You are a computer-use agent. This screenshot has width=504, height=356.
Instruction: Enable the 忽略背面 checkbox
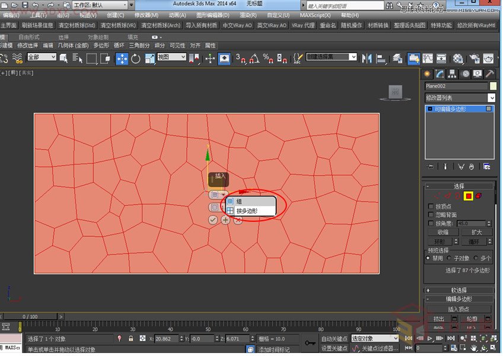430,214
